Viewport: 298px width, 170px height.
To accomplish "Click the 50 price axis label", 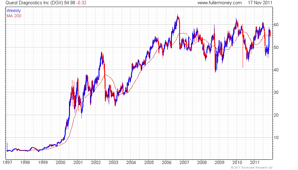I will (276, 47).
